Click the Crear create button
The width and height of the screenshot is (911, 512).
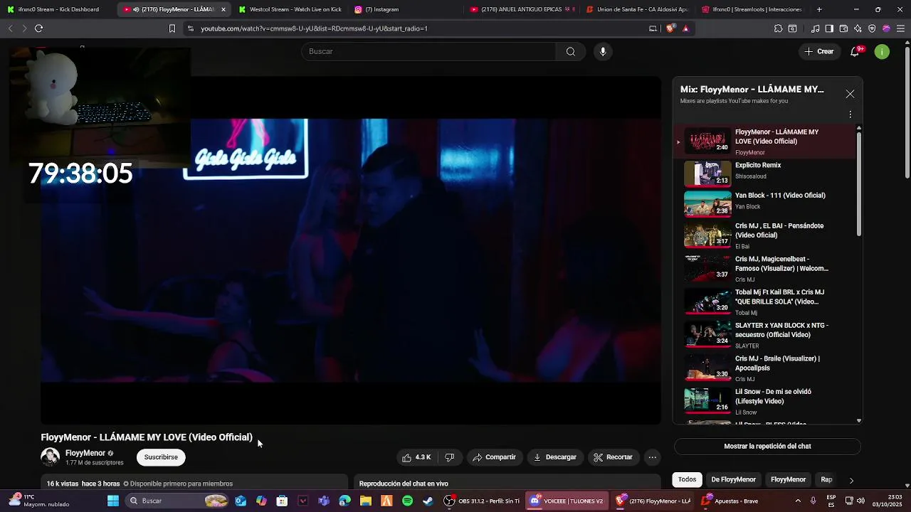tap(819, 51)
